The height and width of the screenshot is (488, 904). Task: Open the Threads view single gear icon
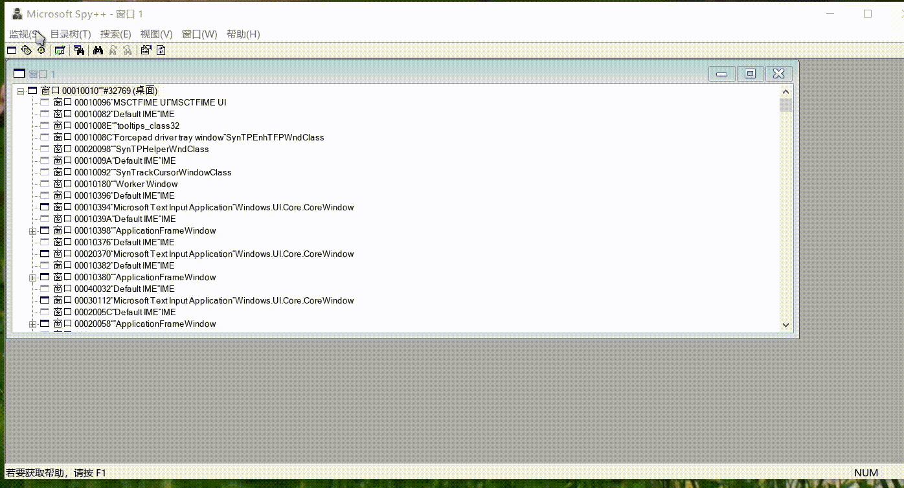point(41,50)
